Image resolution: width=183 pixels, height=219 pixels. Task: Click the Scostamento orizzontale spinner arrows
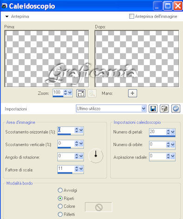[x=76, y=130]
